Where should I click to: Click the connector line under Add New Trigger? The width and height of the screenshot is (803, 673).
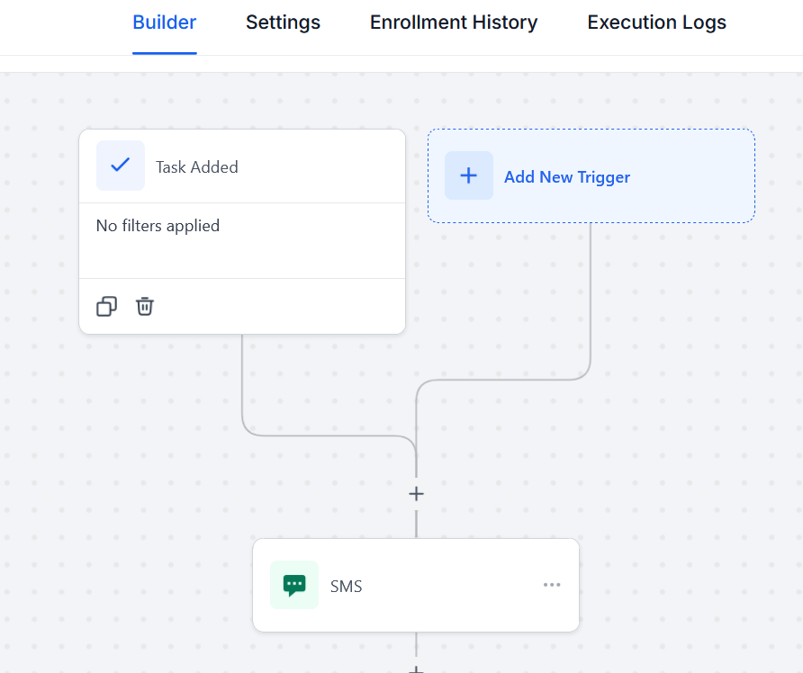pos(591,297)
